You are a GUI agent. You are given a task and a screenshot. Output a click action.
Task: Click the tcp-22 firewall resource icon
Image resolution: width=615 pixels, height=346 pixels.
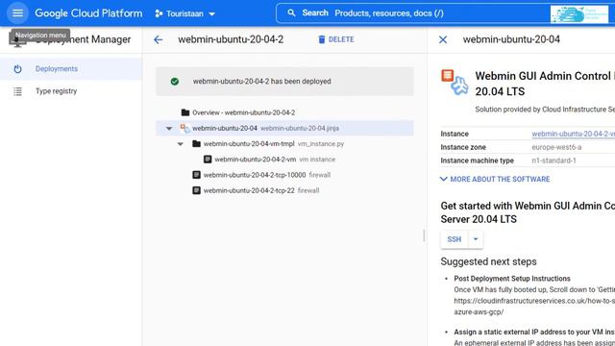pos(196,190)
